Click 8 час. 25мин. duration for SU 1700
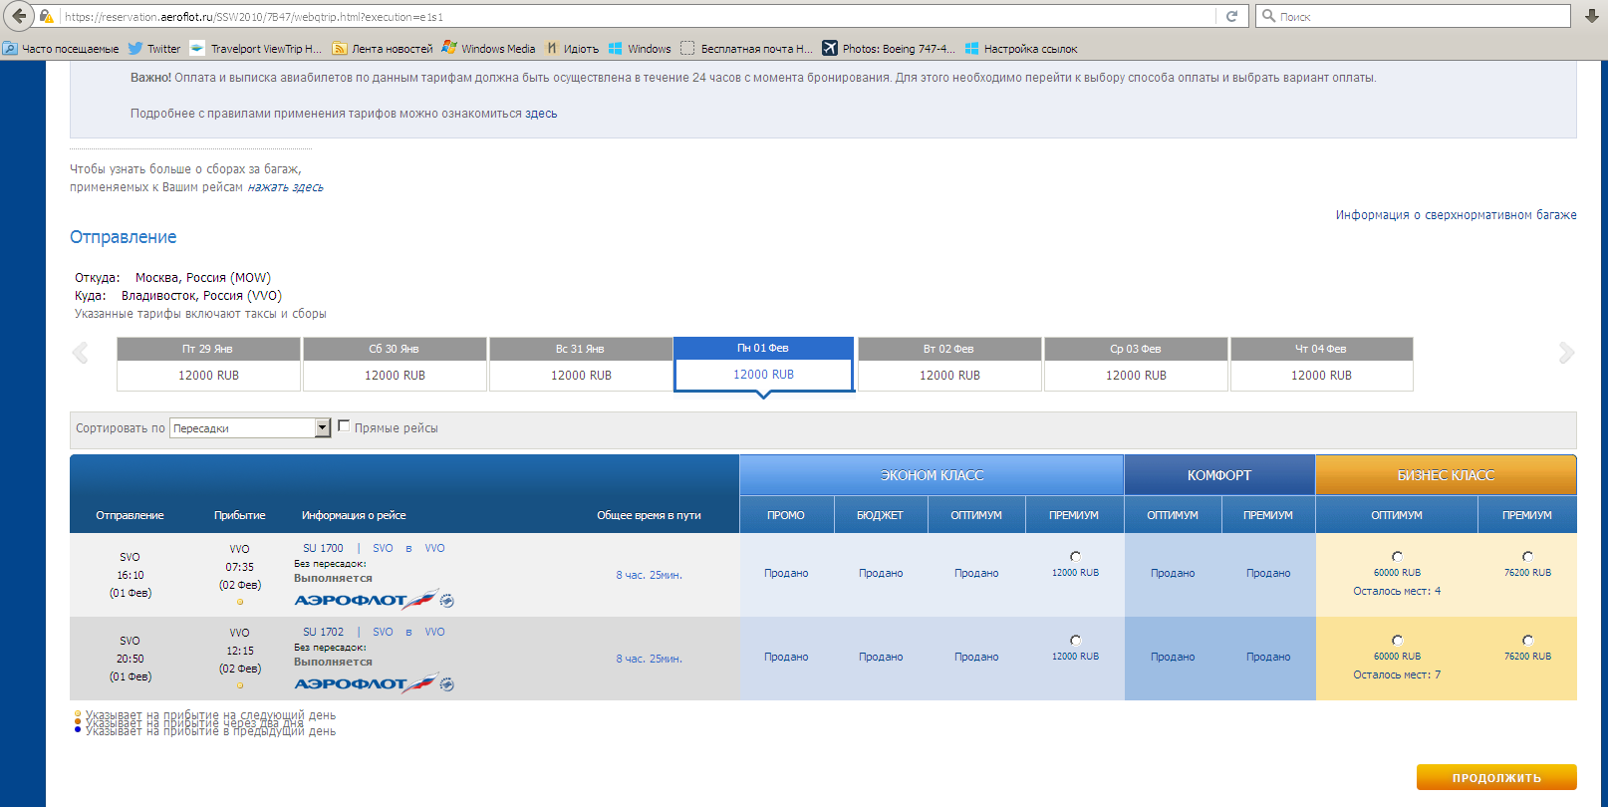1608x807 pixels. tap(649, 575)
